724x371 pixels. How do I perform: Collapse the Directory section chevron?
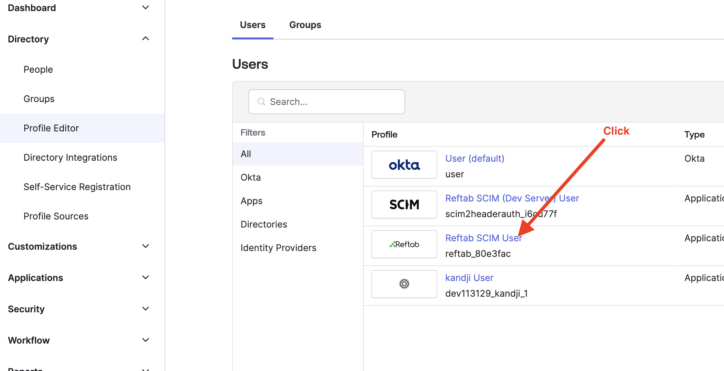pos(146,39)
